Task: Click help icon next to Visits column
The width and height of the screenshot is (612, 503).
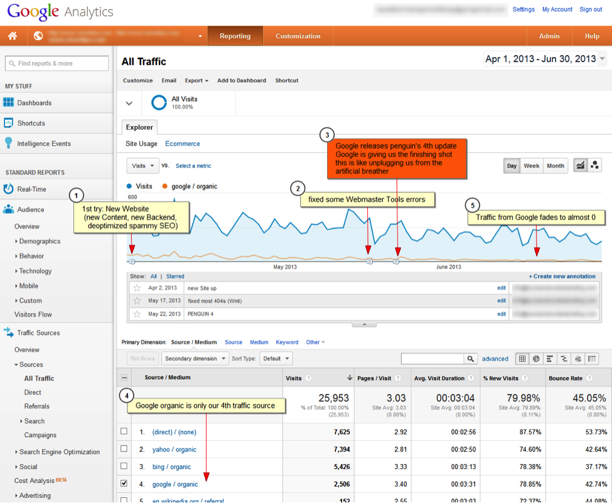Action: (x=308, y=378)
